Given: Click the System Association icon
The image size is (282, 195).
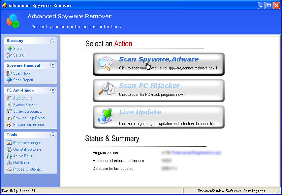Looking at the screenshot, I should tap(9, 111).
